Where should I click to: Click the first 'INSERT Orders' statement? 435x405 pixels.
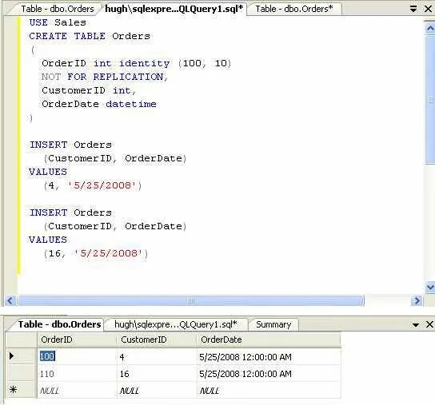click(70, 145)
